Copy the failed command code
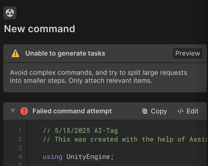The width and height of the screenshot is (208, 166). (155, 111)
